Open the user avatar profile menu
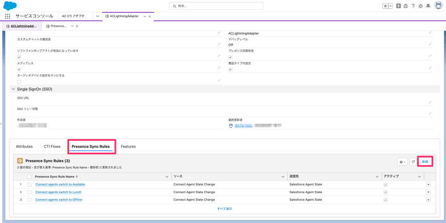Viewport: 446px width, 223px height. click(438, 6)
